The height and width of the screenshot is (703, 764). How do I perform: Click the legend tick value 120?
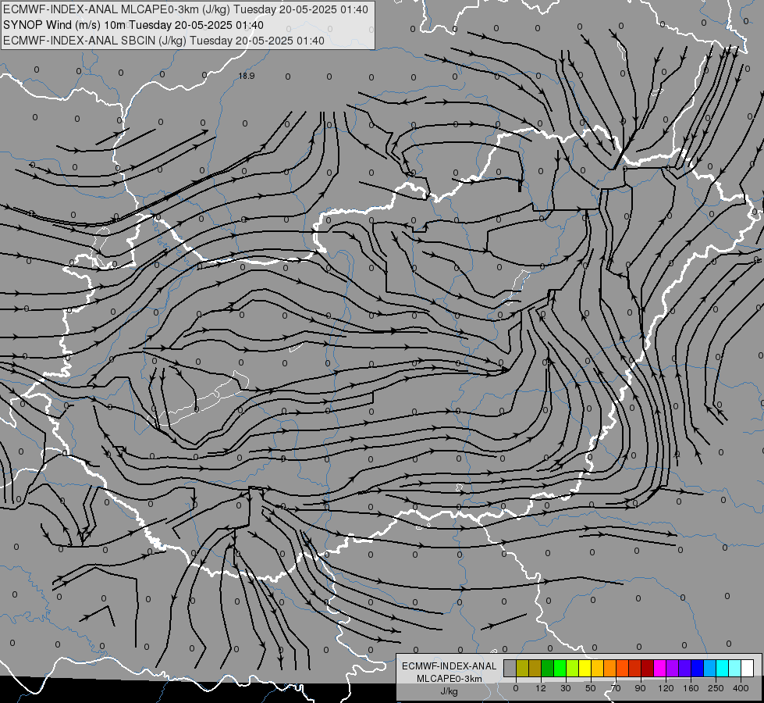point(666,688)
